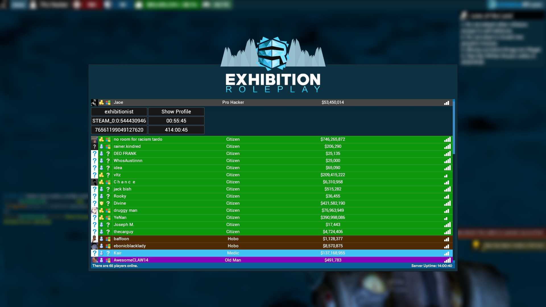This screenshot has height=307, width=546.
Task: Click the missing avatar icon on idea row
Action: point(94,168)
